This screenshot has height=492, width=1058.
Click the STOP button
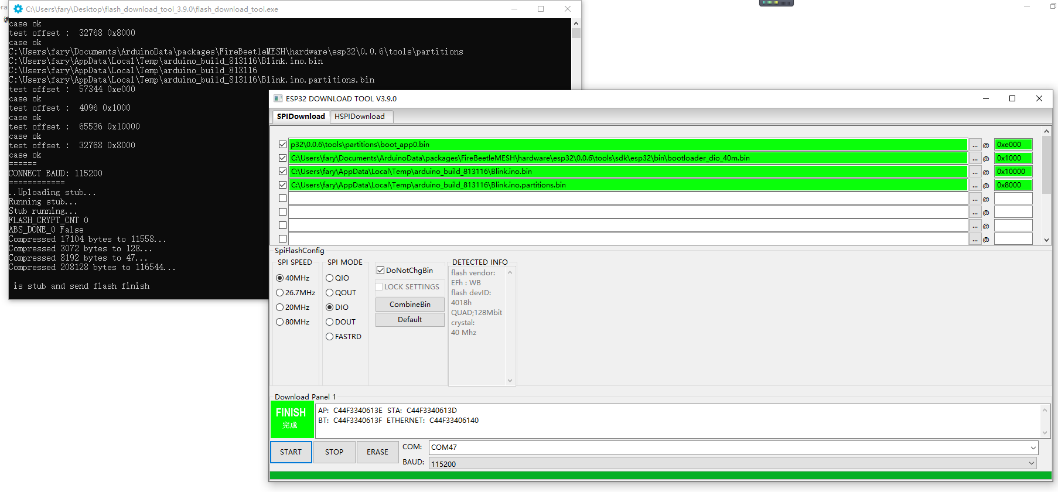point(335,452)
